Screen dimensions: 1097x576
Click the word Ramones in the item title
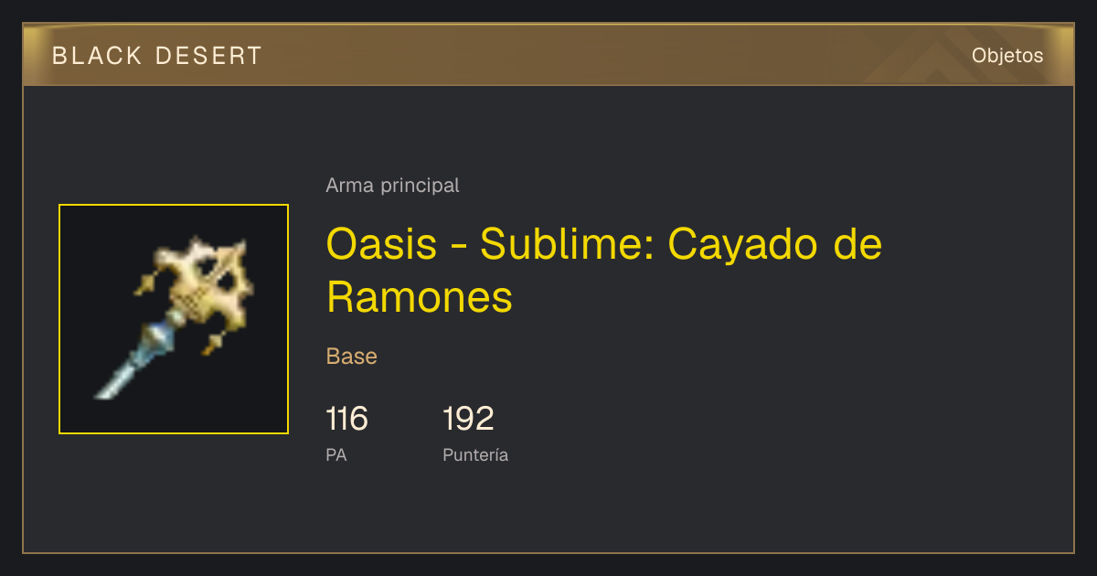tap(420, 297)
